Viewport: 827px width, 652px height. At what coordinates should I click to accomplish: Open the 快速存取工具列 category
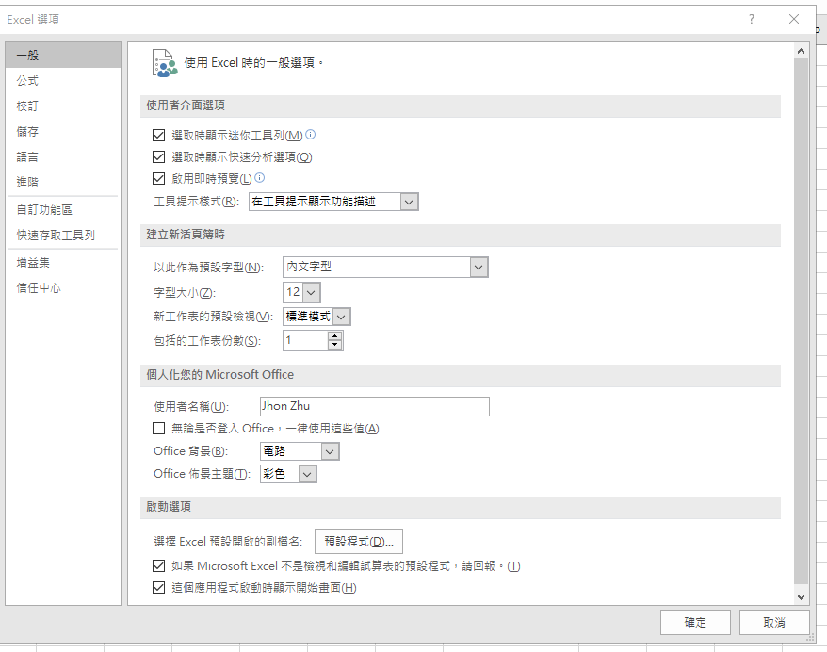63,236
